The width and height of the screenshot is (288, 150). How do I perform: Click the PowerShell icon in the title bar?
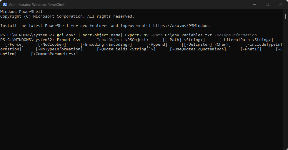(x=4, y=4)
